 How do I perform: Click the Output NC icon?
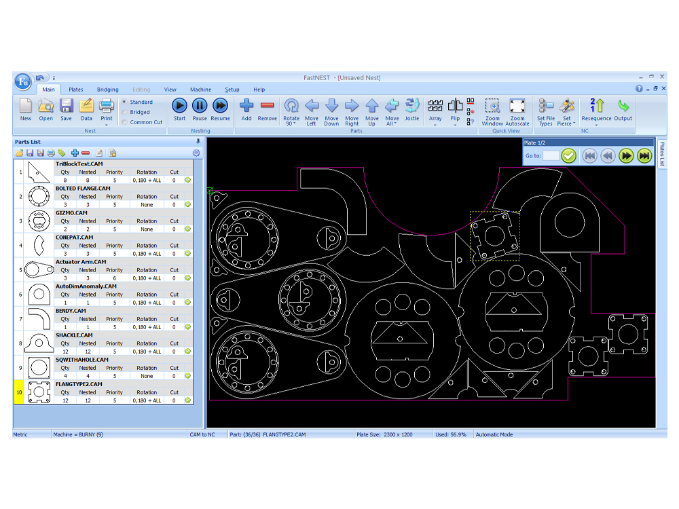[623, 106]
